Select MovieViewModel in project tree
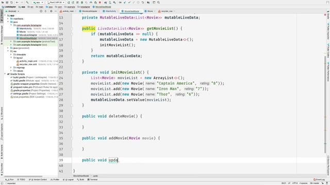Image resolution: width=330 pixels, height=185 pixels. [x=28, y=38]
